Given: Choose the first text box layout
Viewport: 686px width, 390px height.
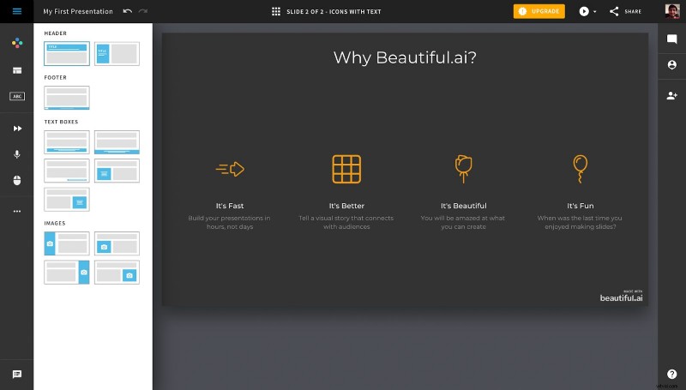Looking at the screenshot, I should [x=67, y=142].
